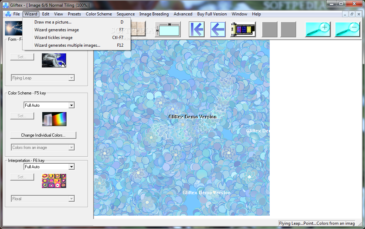Click the first gray toolbar button
Viewport: 365px width, 229px height.
point(270,29)
